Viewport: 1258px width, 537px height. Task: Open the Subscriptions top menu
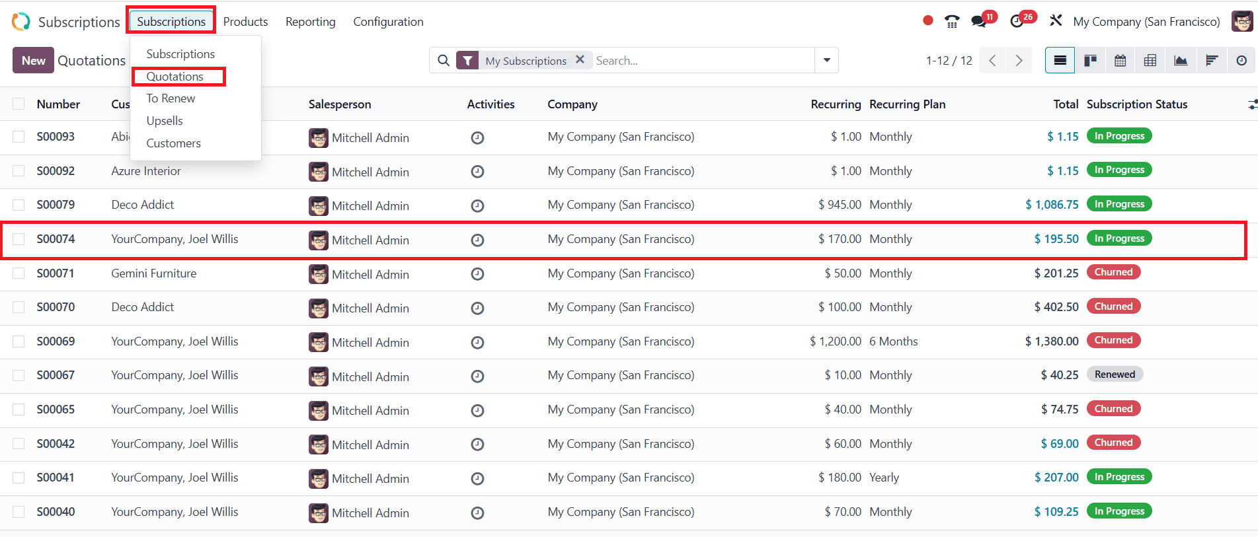pos(171,21)
